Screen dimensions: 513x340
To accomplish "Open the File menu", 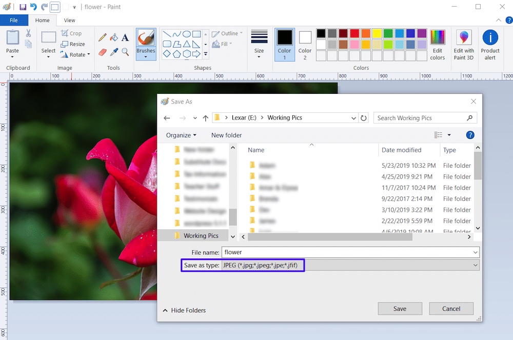I will pos(14,21).
